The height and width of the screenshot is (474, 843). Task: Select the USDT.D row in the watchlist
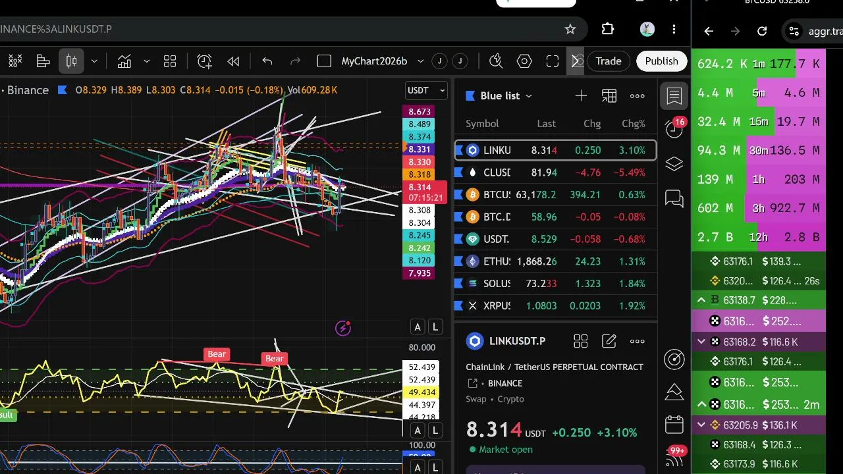(x=555, y=239)
